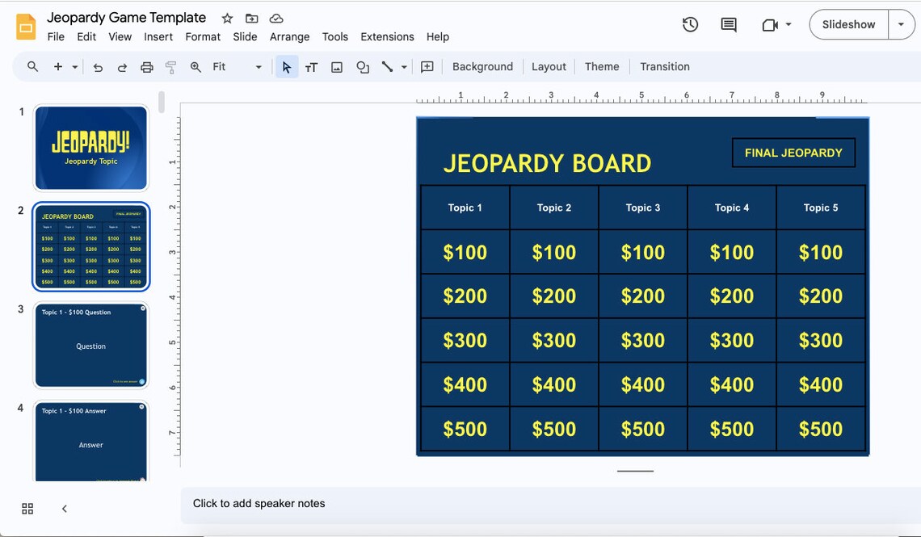Open the comment history icon
This screenshot has width=921, height=537.
tap(728, 24)
